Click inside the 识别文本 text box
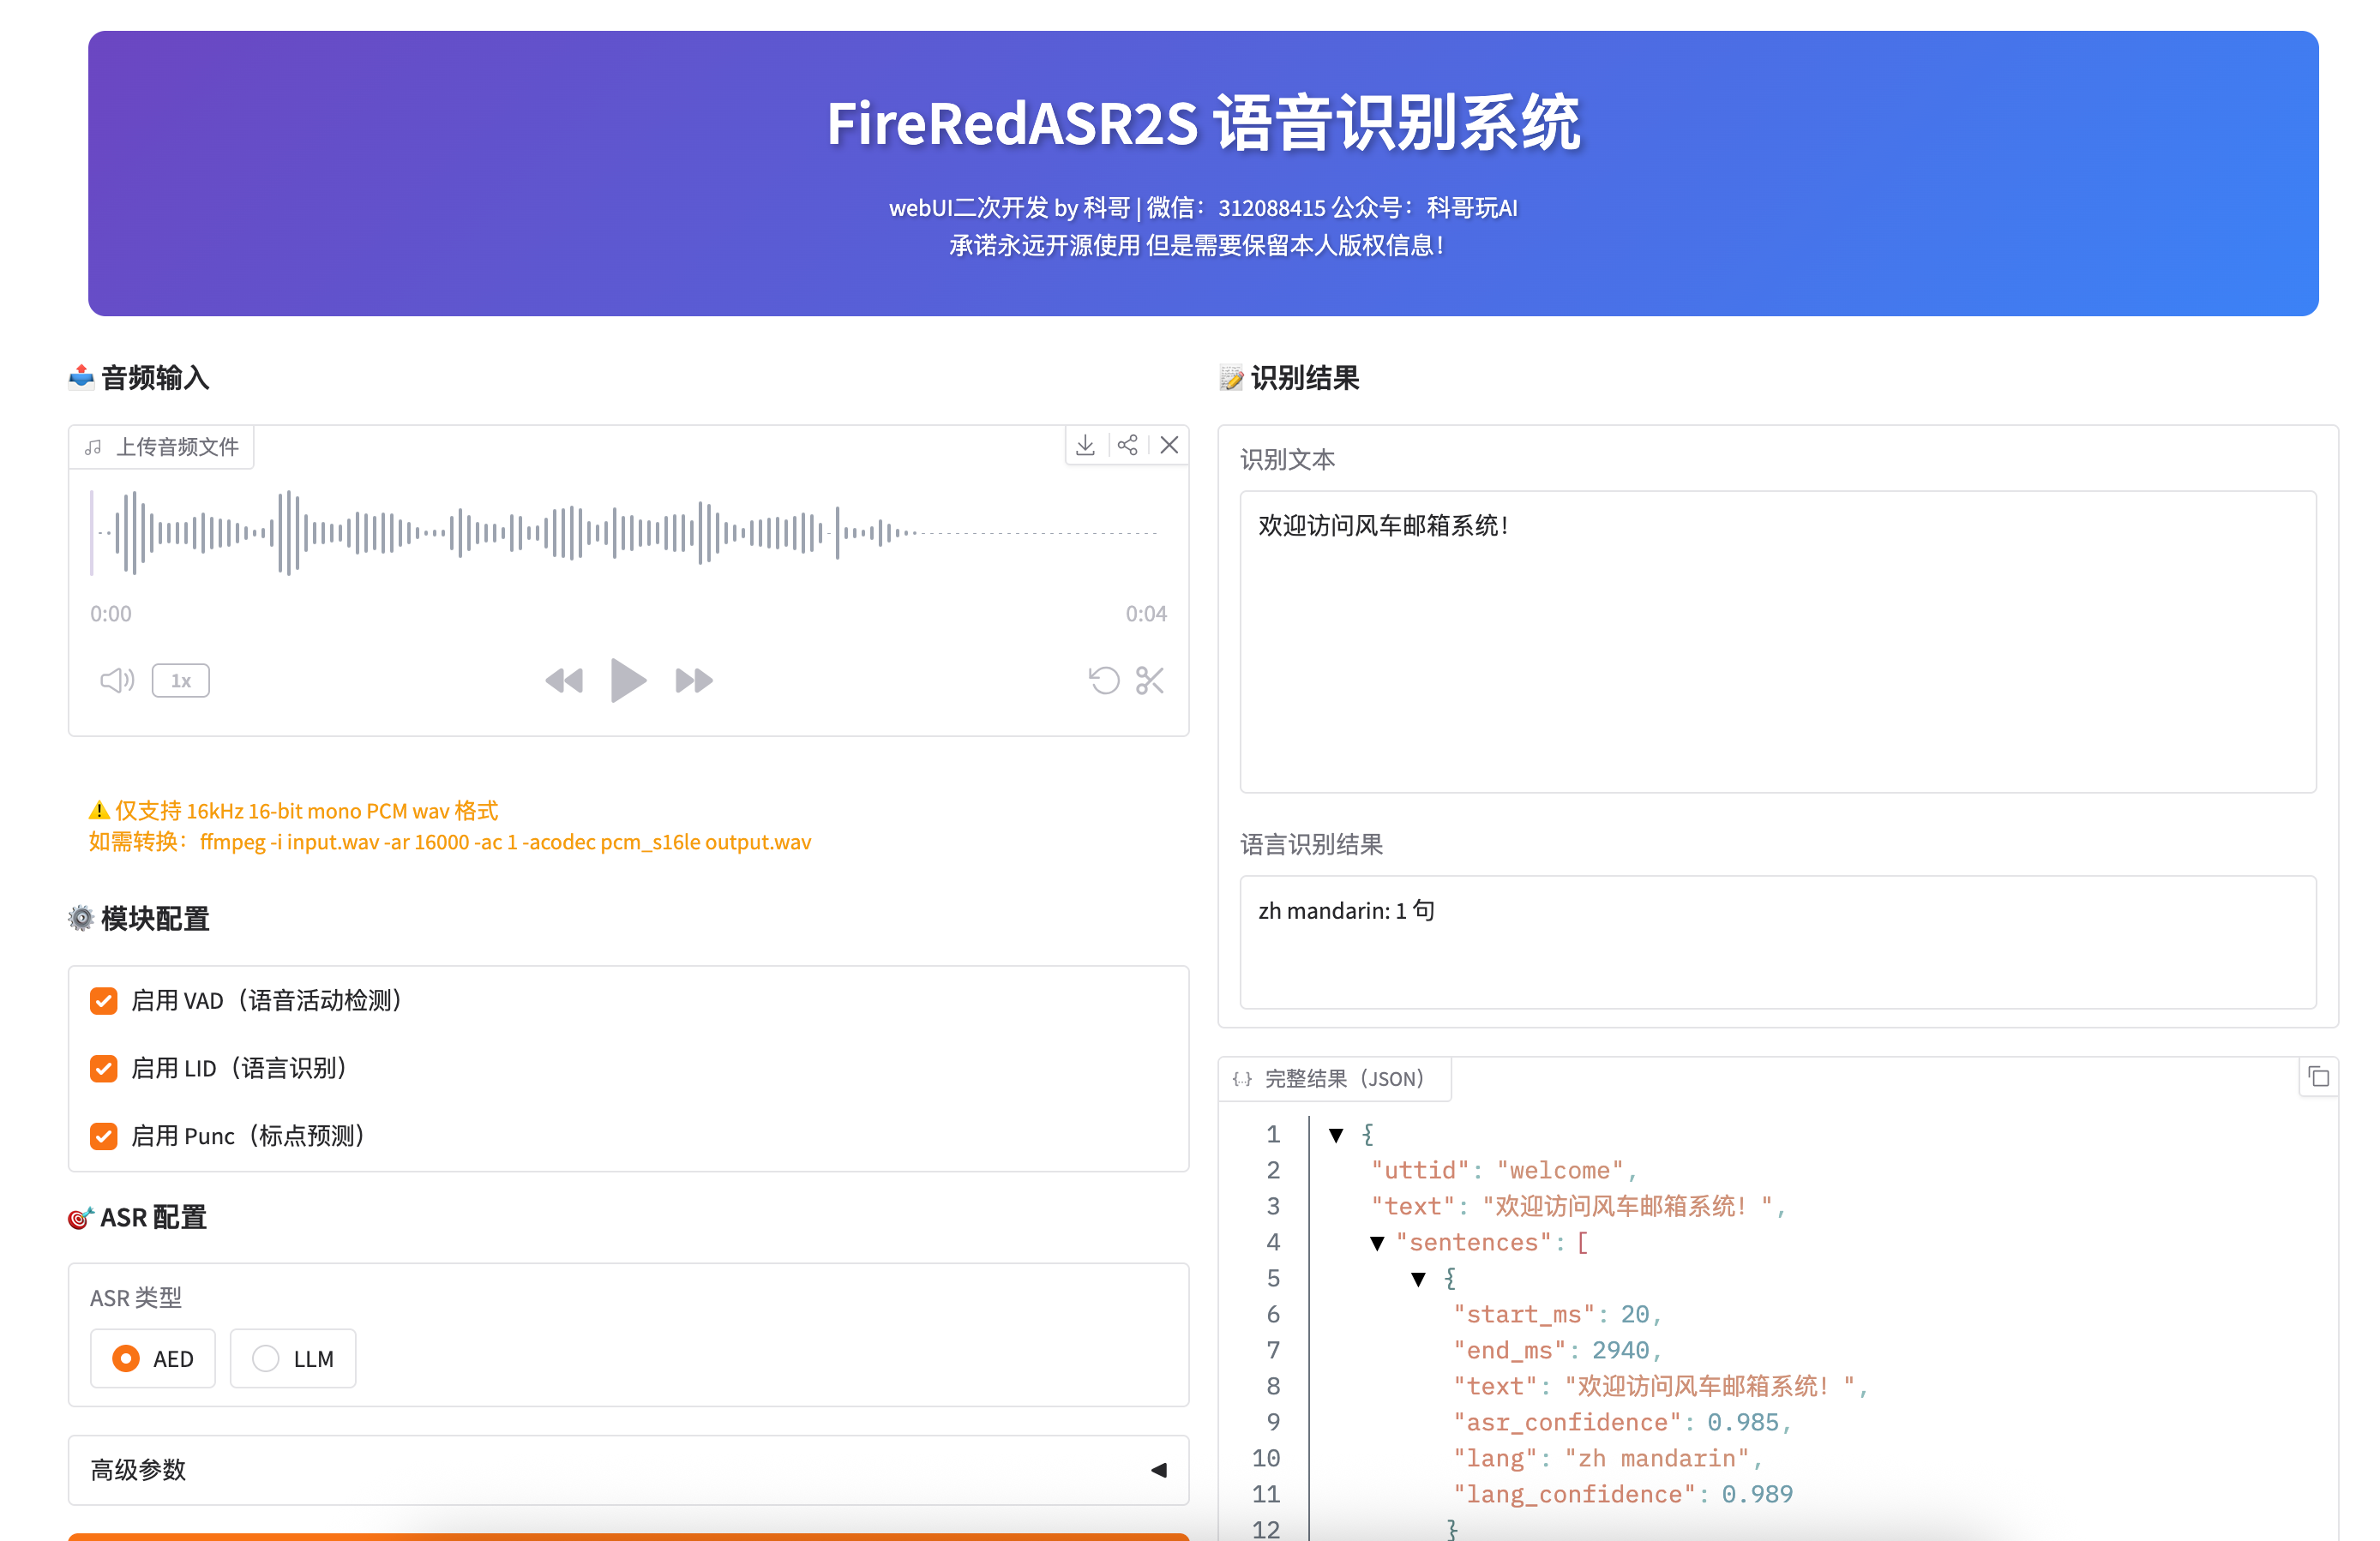 tap(1777, 640)
